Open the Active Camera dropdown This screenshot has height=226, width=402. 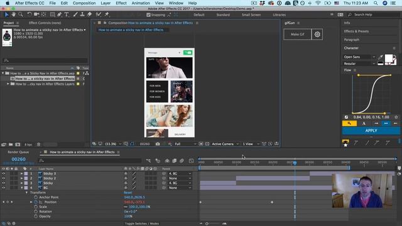[225, 144]
